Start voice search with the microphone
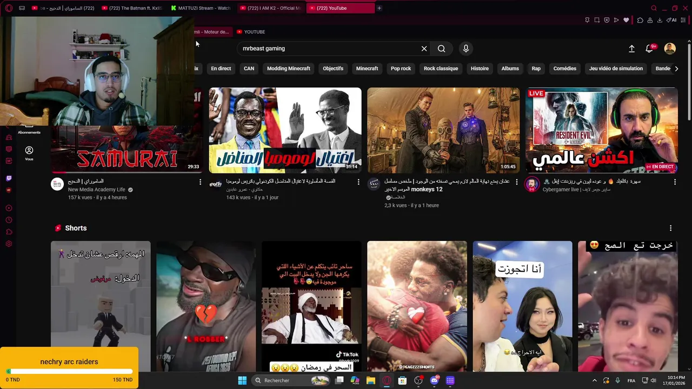This screenshot has width=692, height=389. tap(466, 49)
